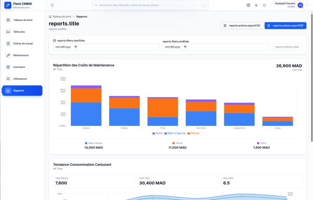This screenshot has height=200, width=313.
Task: Toggle Pièces series in chart legend
Action: point(193,133)
